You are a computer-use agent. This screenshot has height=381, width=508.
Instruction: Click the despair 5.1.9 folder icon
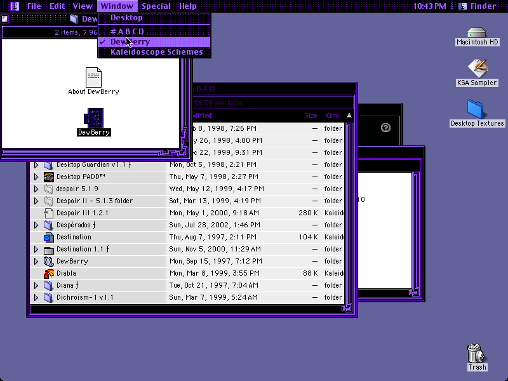49,189
